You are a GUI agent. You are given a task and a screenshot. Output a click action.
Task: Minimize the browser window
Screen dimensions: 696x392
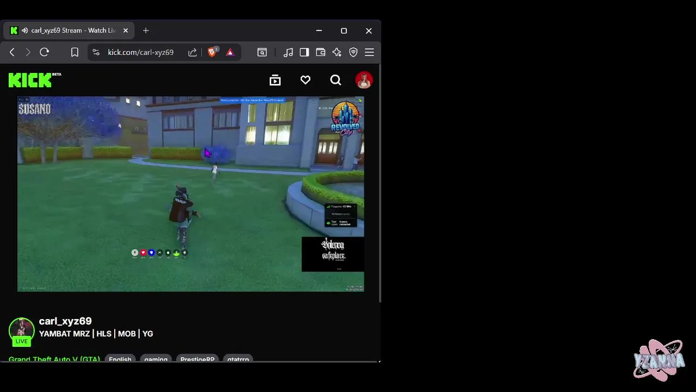pos(319,30)
